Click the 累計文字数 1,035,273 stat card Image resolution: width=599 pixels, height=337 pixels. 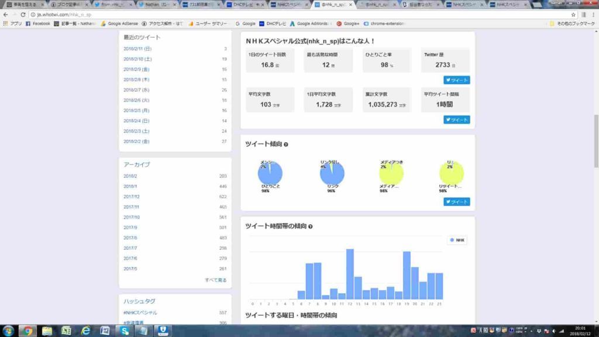[x=387, y=100]
